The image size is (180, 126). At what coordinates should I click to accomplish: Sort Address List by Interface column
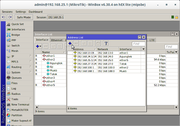pos(130,49)
